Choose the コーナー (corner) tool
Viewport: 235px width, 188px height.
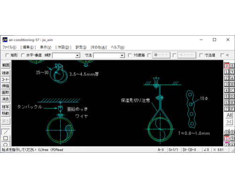tap(6, 79)
